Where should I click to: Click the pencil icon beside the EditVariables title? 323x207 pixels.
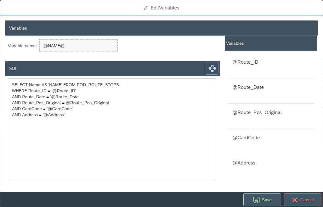tap(146, 8)
